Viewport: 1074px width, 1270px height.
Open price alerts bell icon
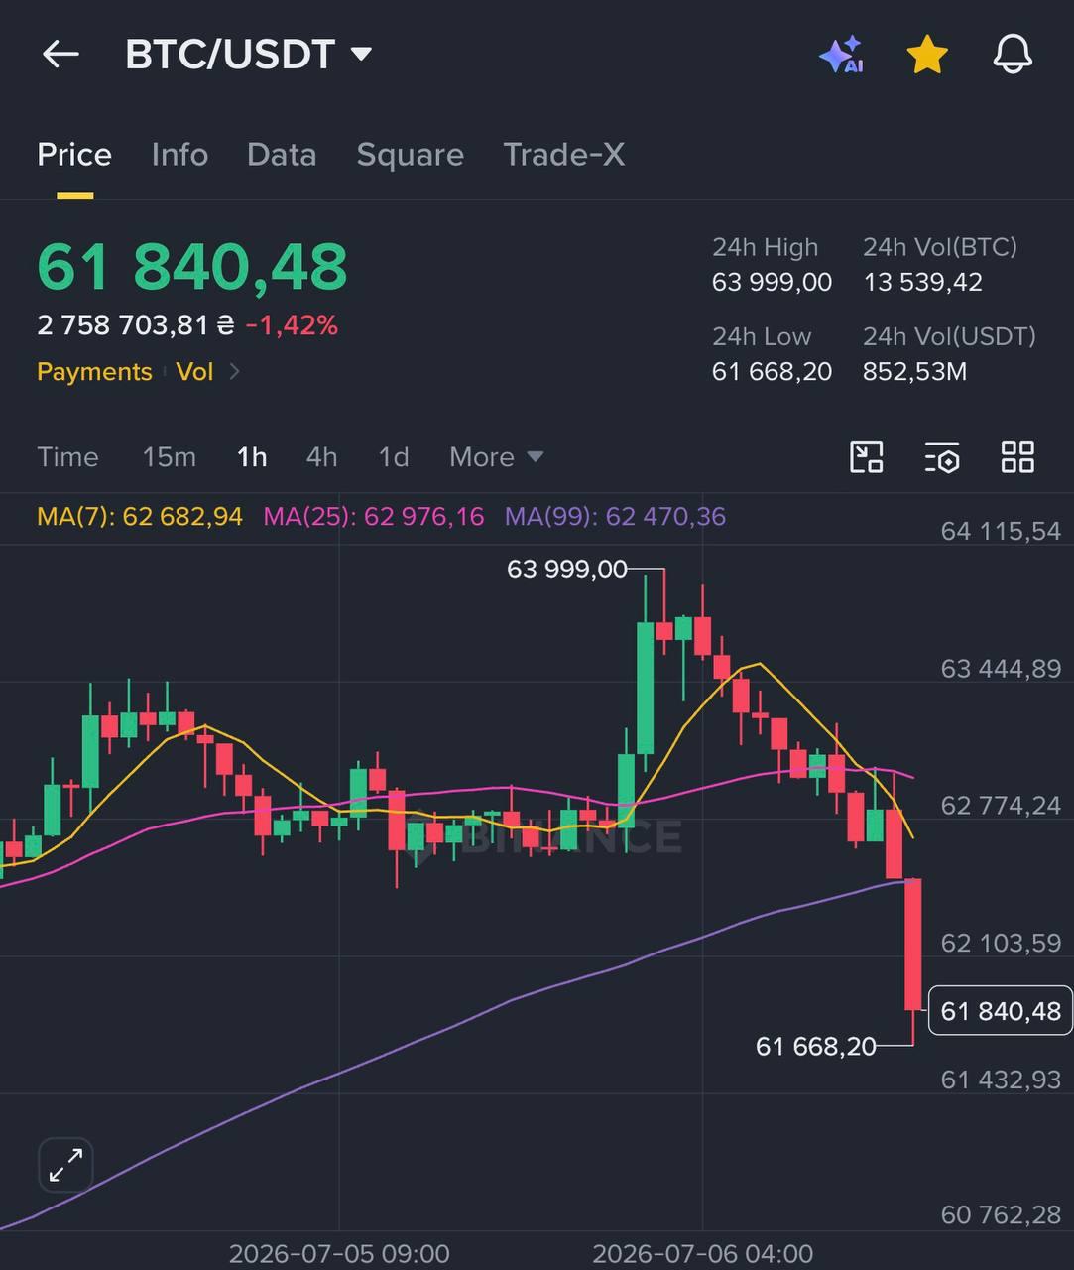1013,54
